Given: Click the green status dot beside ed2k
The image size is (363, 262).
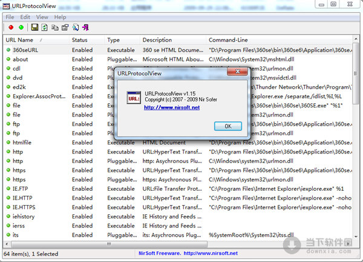Looking at the screenshot, I should (x=8, y=87).
